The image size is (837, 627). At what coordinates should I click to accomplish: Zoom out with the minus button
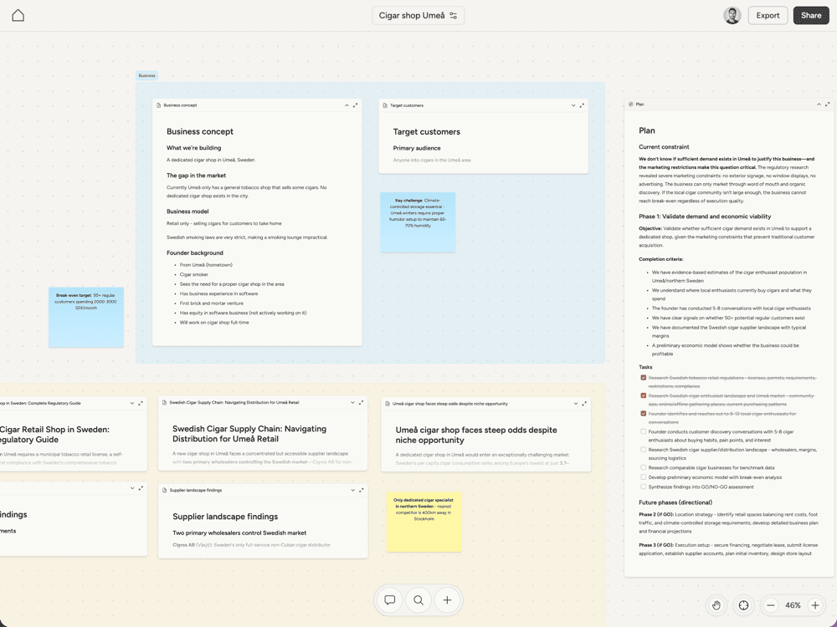pyautogui.click(x=771, y=605)
